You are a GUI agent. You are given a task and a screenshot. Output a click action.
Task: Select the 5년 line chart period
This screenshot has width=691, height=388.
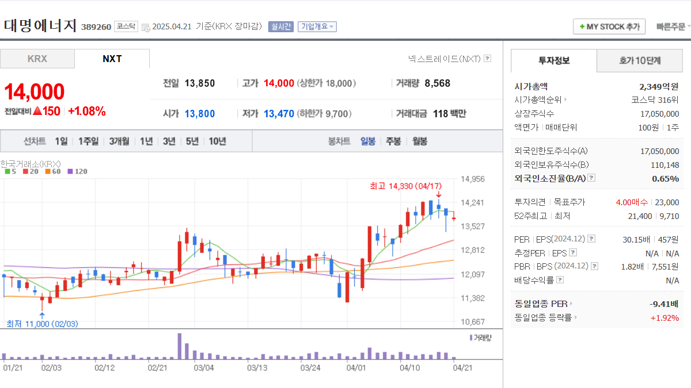point(192,141)
